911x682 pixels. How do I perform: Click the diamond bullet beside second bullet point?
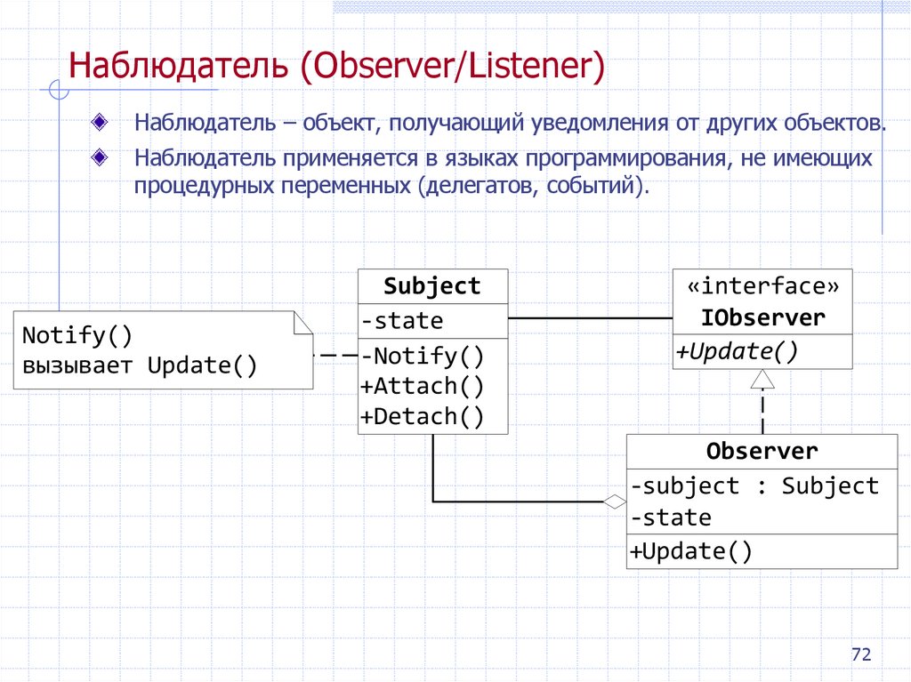point(98,158)
